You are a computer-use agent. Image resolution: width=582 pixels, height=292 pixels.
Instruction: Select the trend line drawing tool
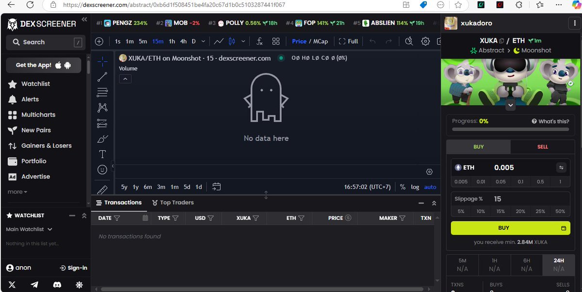(102, 77)
